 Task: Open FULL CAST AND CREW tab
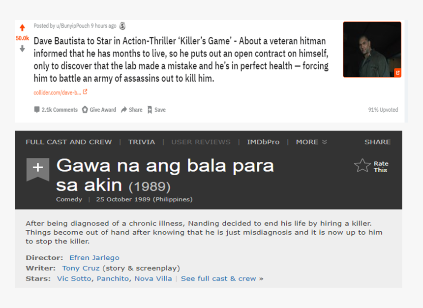click(68, 142)
